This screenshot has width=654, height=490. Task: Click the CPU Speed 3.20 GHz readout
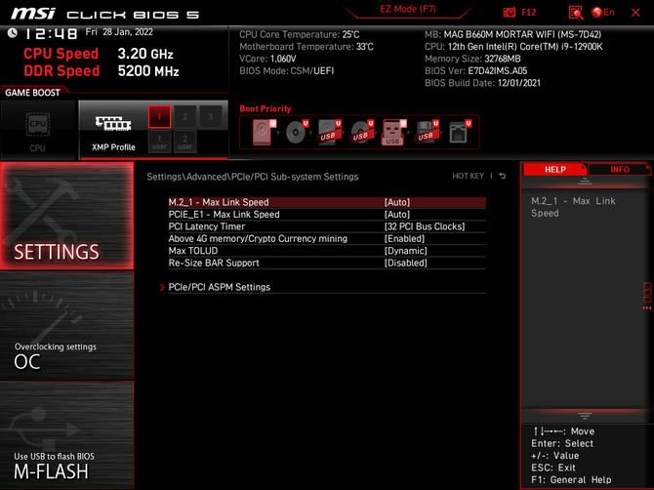pos(98,54)
